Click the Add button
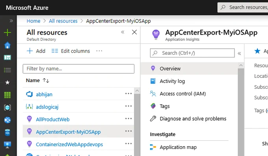The height and width of the screenshot is (156, 268). point(36,51)
